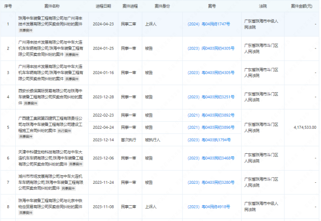Click court 广东省珠海市斗门区人民法院 in row 5

[x=261, y=127]
